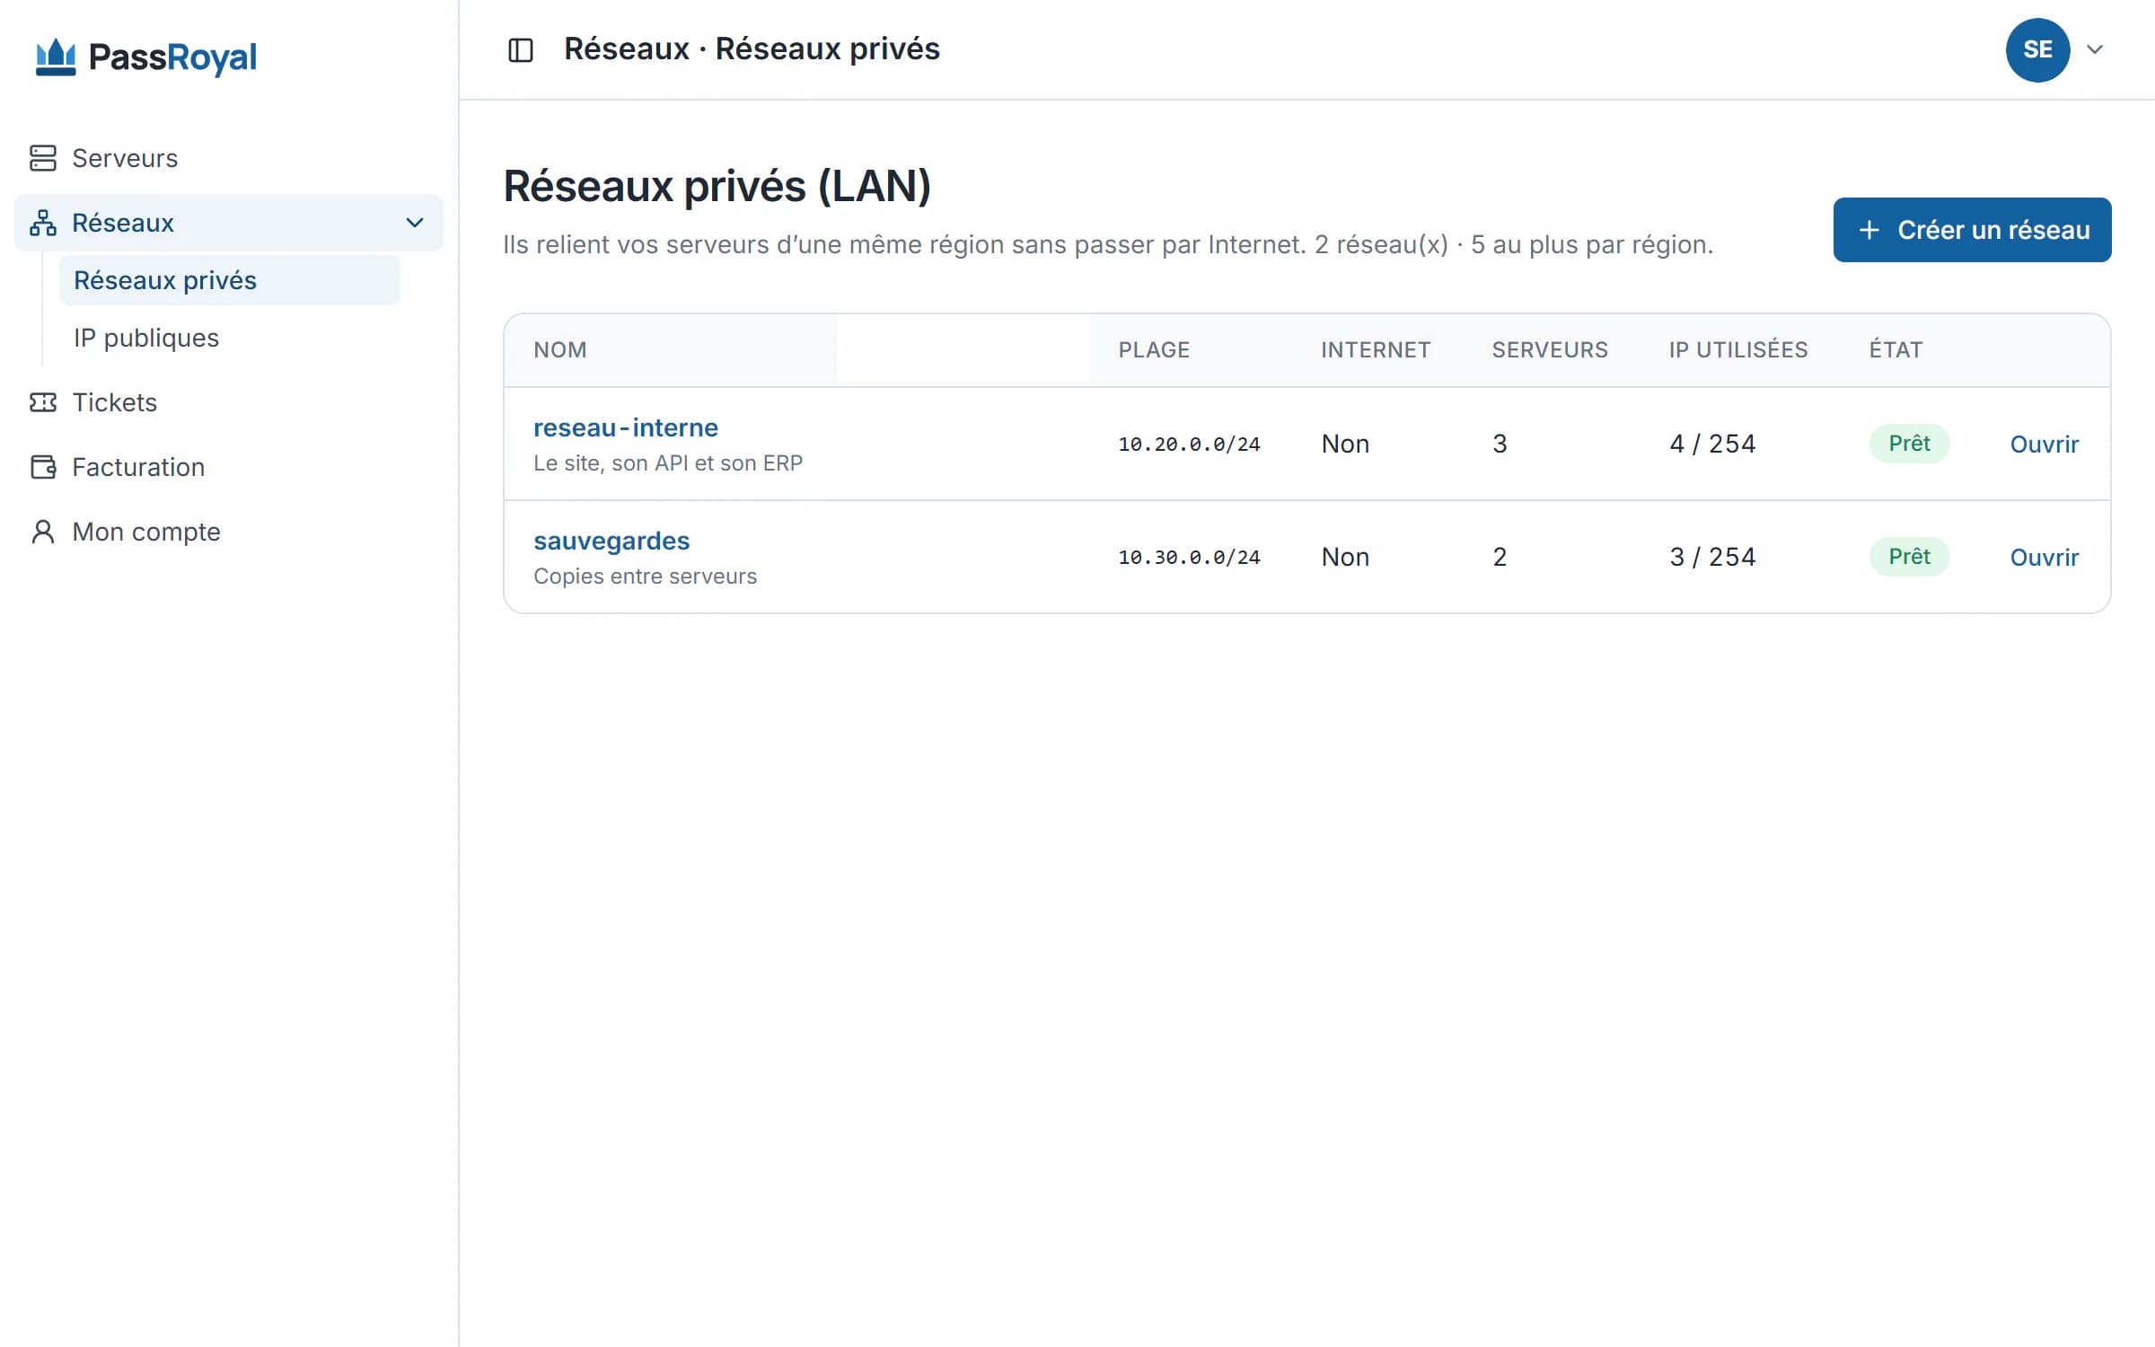Viewport: 2155px width, 1347px height.
Task: Open Serveurs via its server icon
Action: tap(43, 158)
